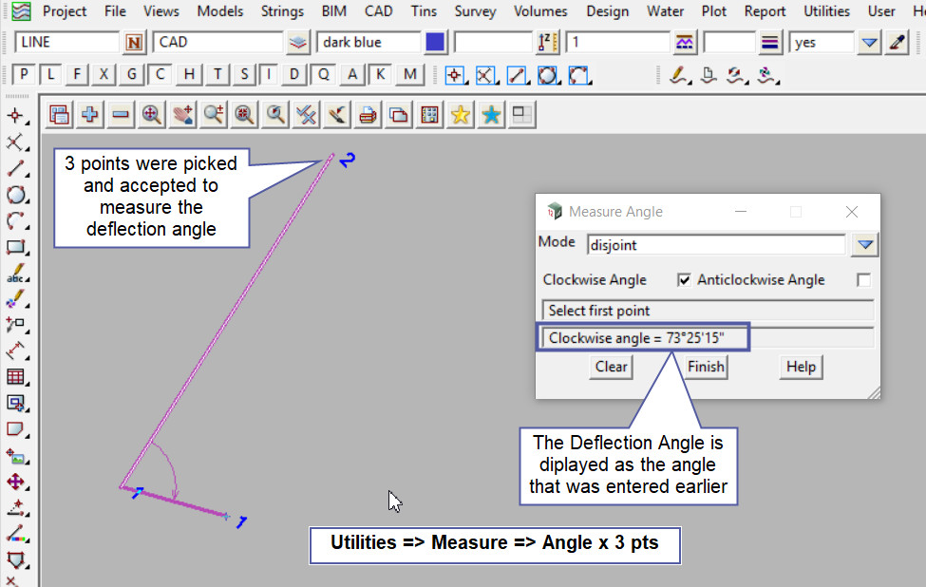Select the circle tool in left toolbar
This screenshot has width=926, height=587.
[15, 195]
